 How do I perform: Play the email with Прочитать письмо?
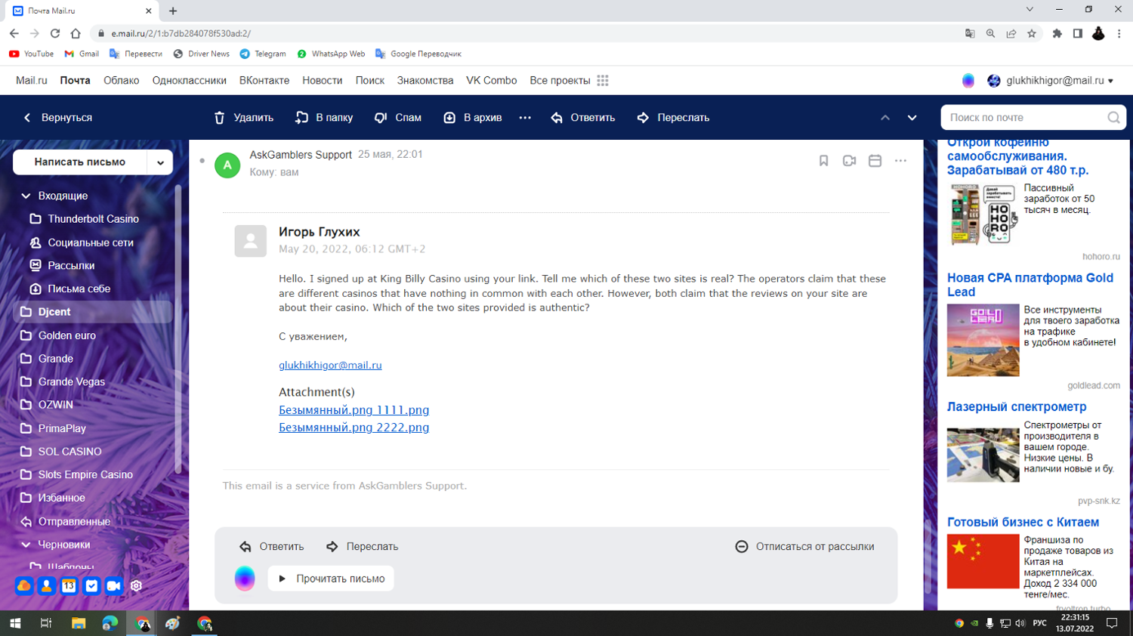[331, 579]
